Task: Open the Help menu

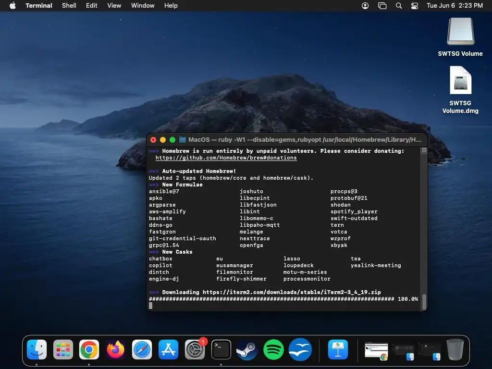Action: [171, 6]
